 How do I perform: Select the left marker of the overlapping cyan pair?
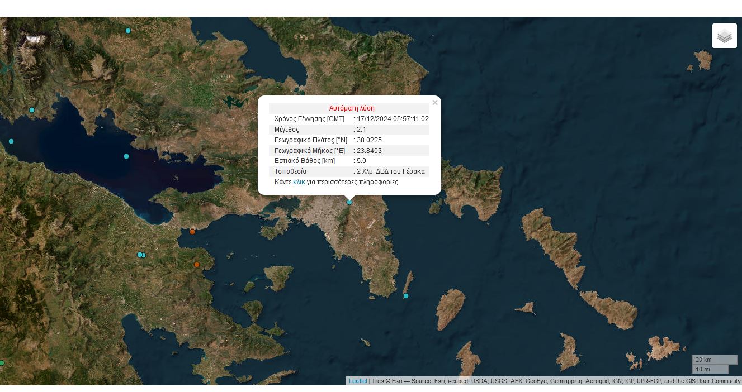coord(139,255)
